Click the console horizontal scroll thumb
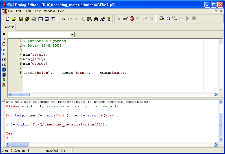 pos(19,144)
